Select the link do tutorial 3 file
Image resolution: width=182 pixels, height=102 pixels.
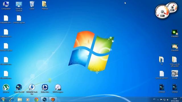tap(162, 75)
